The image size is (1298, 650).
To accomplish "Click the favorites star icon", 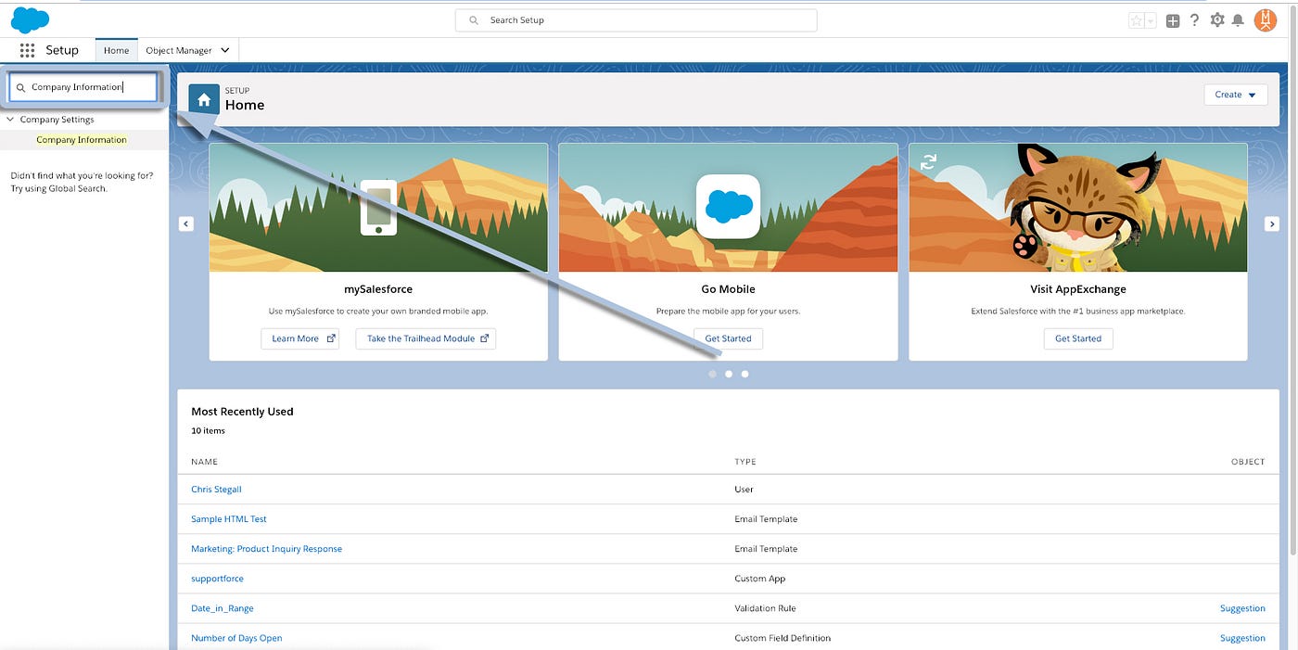I will click(1136, 19).
